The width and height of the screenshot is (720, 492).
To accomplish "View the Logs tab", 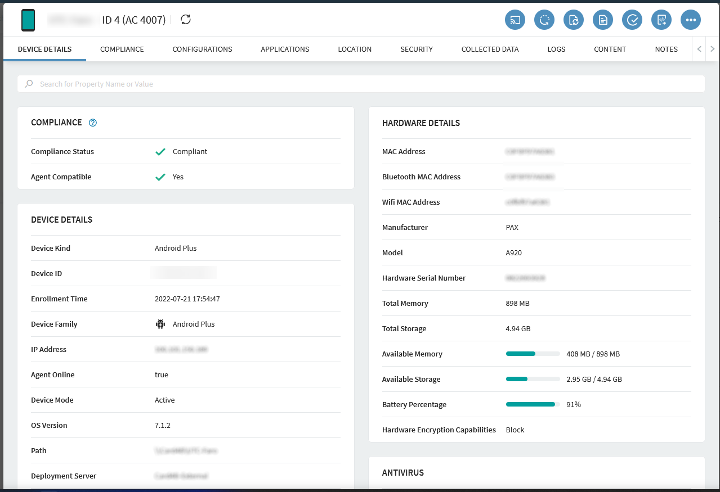I will [x=556, y=49].
